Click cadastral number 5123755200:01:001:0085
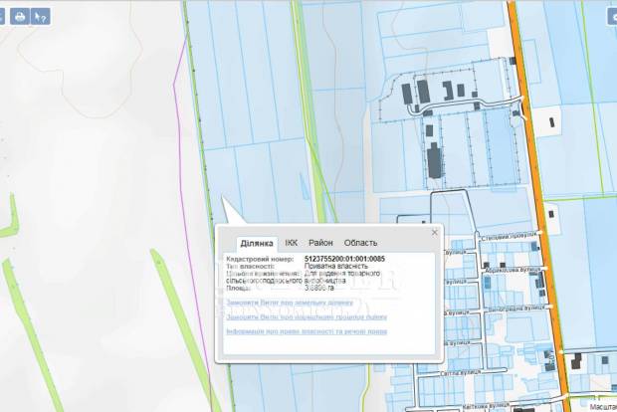Image resolution: width=617 pixels, height=412 pixels. (x=344, y=259)
